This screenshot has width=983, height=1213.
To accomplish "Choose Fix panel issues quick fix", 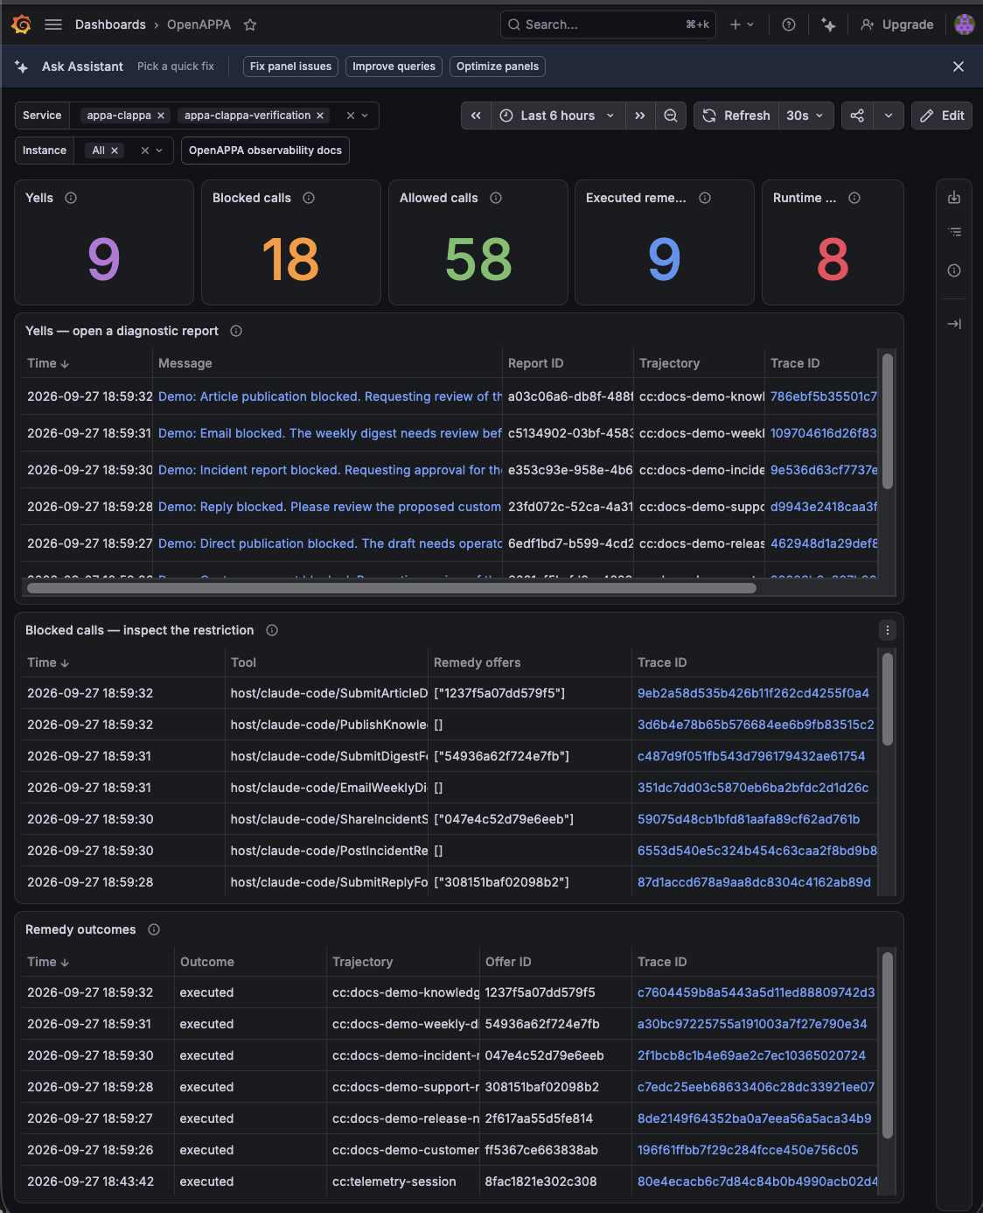I will (x=290, y=67).
